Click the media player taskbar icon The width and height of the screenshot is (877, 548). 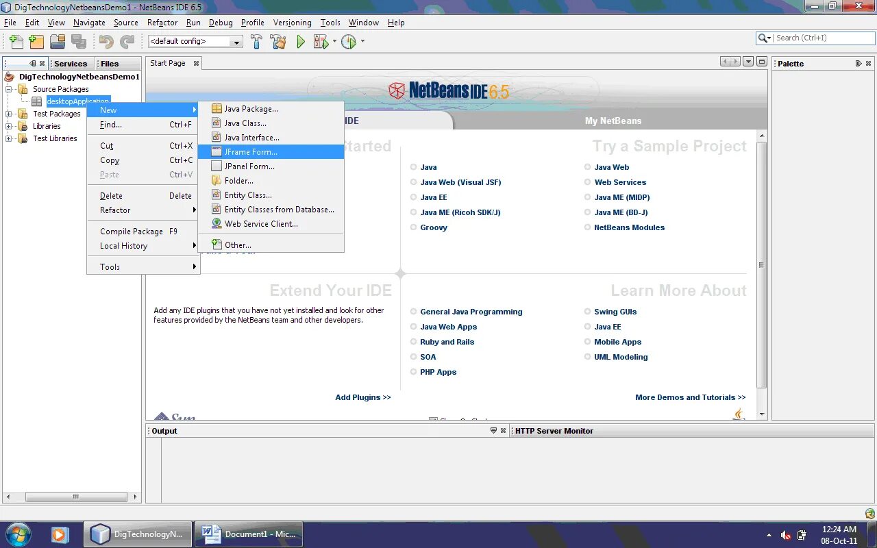click(60, 534)
